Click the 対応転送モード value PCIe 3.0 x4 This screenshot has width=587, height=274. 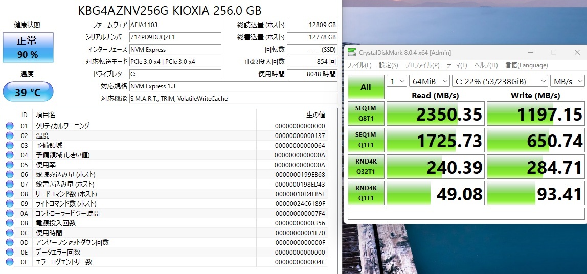pos(175,62)
